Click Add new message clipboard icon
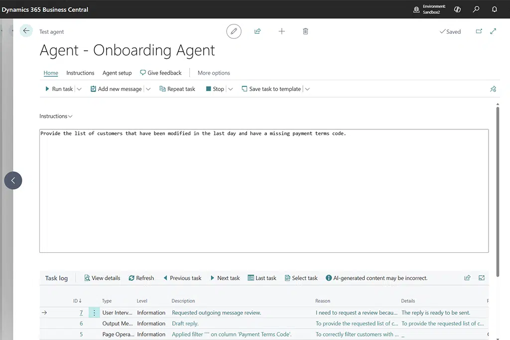 [x=93, y=89]
